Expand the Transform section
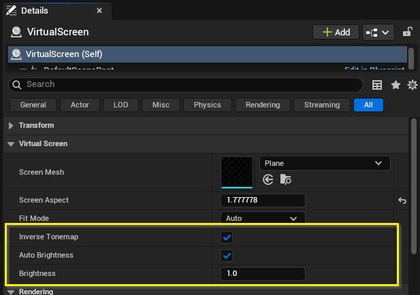This screenshot has height=295, width=420. (11, 126)
